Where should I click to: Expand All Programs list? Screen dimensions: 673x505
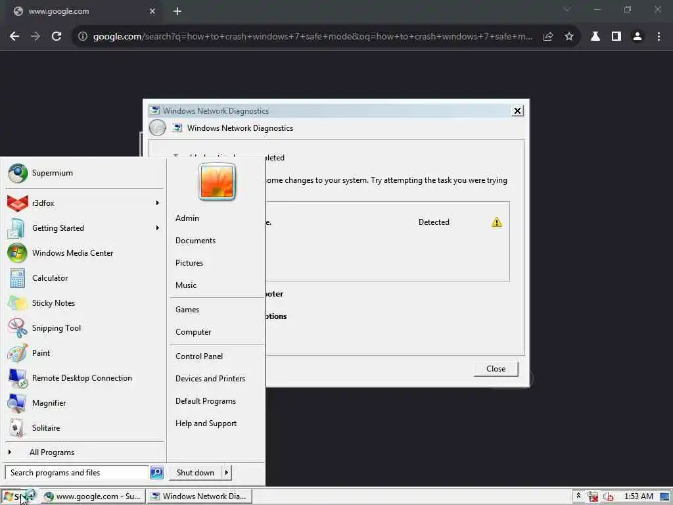coord(84,452)
